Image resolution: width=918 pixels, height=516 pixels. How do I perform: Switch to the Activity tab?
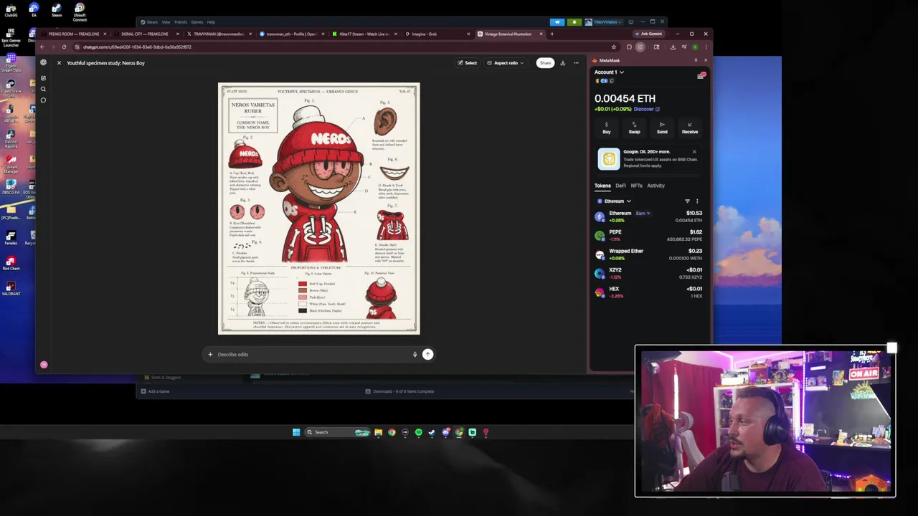[x=656, y=186]
